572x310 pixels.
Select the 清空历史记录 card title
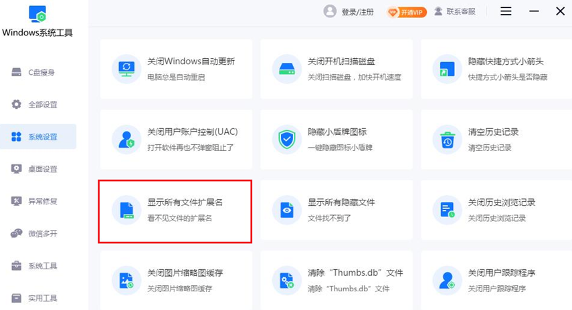(x=493, y=132)
